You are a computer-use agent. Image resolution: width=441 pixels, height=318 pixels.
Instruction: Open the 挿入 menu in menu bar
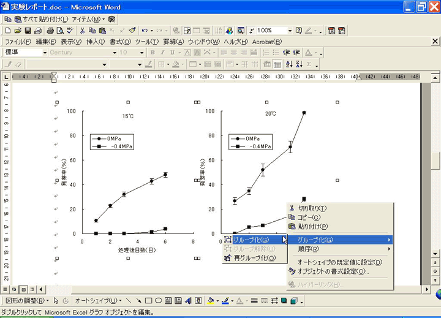click(x=97, y=42)
